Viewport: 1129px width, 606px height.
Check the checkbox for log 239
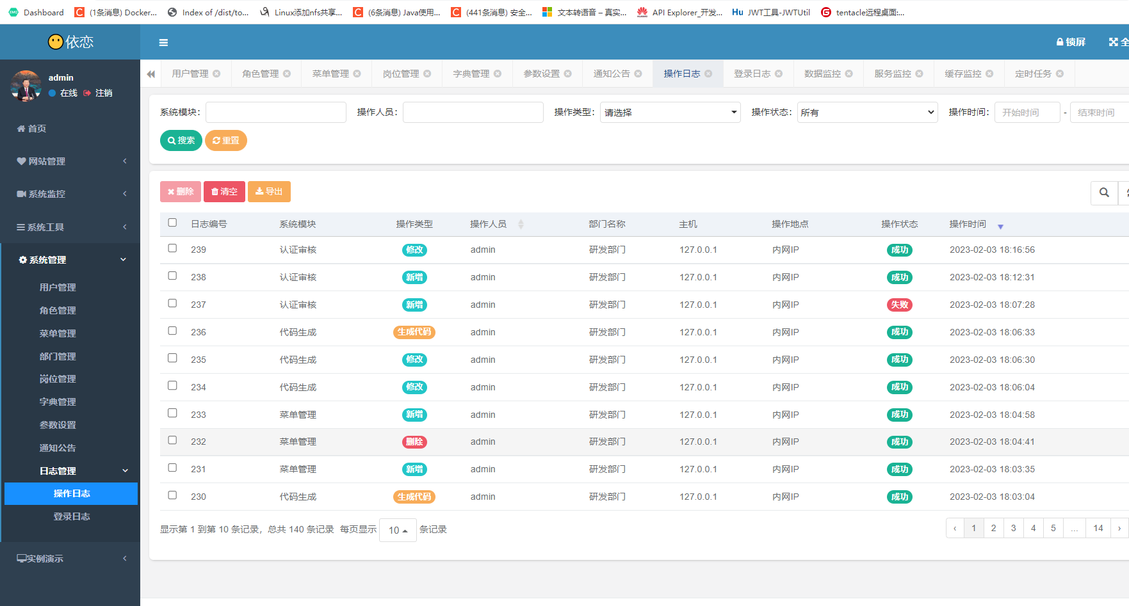[x=172, y=248]
